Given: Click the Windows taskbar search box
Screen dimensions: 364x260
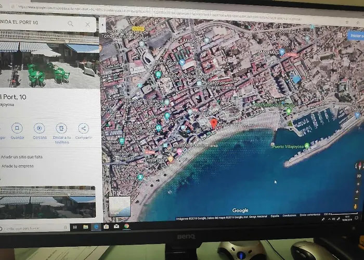Looking at the screenshot, I should 35,228.
